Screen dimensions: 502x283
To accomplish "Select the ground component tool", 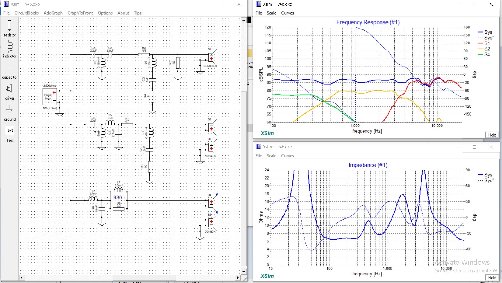I will [x=10, y=113].
